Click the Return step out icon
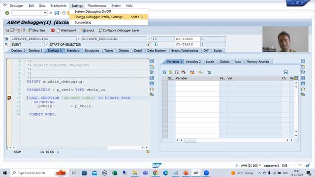315x177 pixels. pyautogui.click(x=18, y=30)
